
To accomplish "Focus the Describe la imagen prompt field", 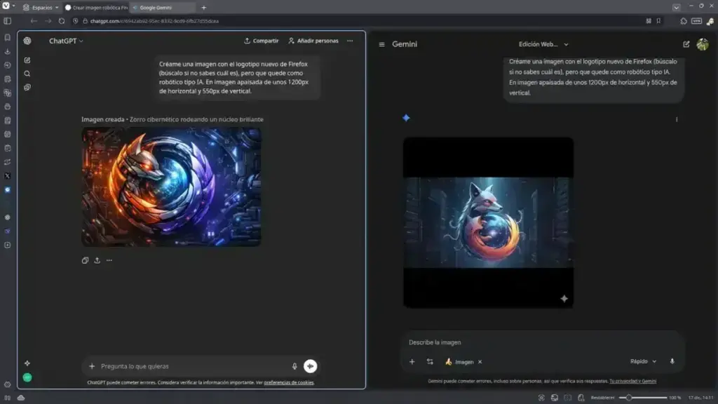I will pos(543,342).
